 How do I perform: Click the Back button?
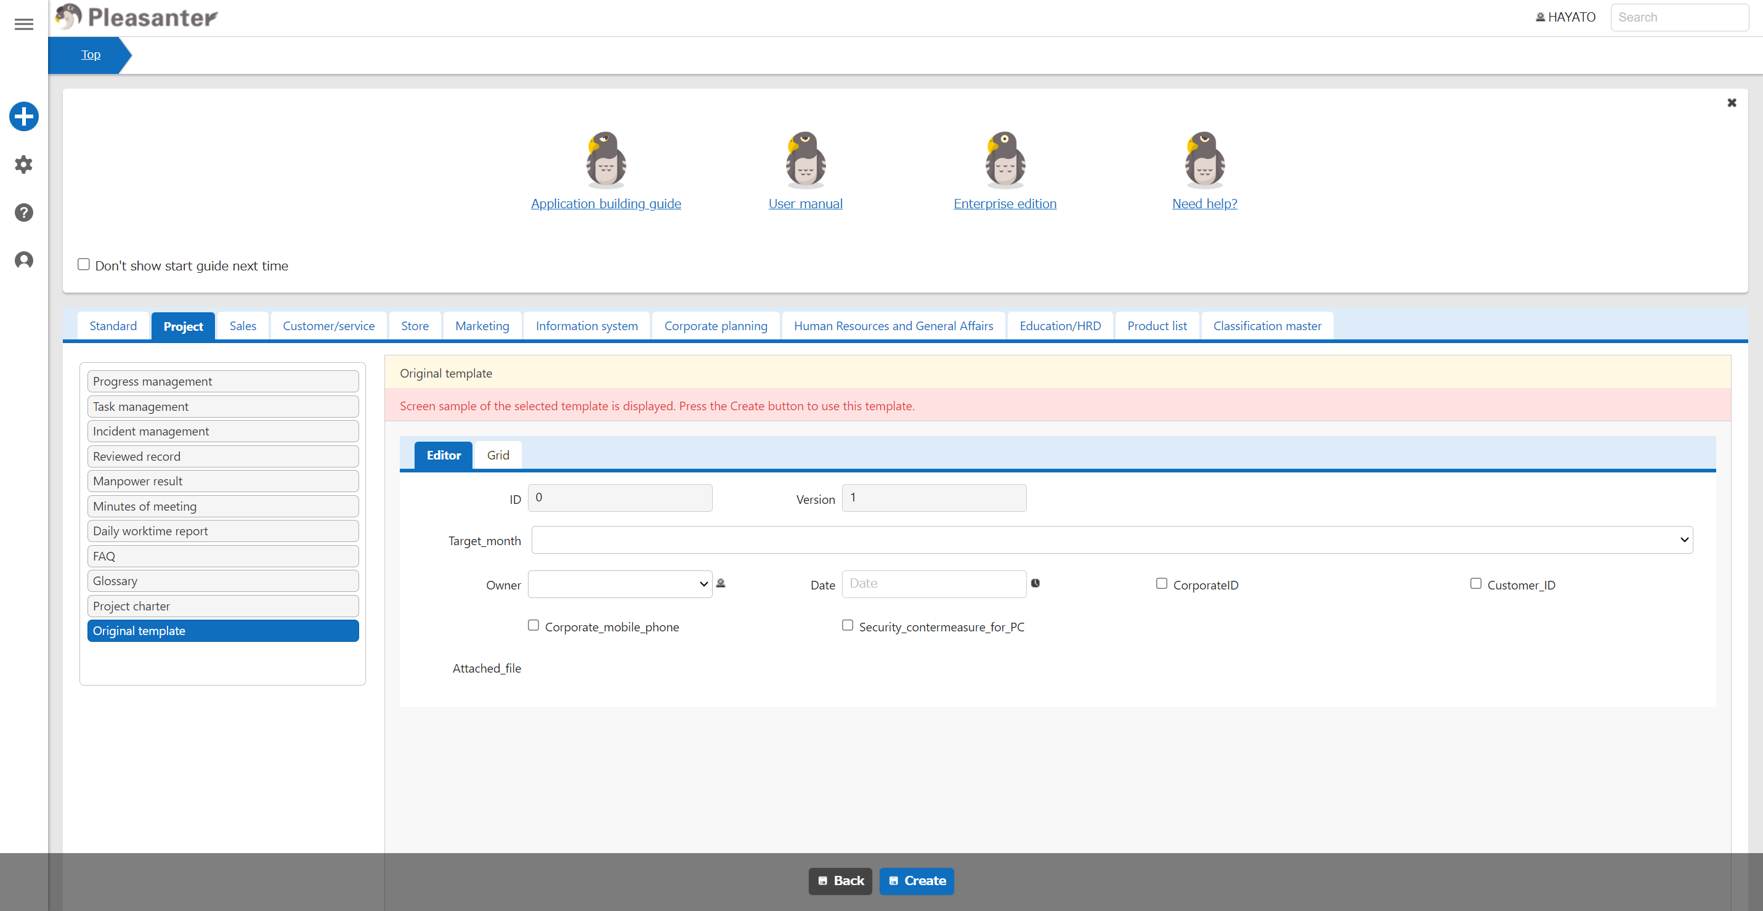click(840, 881)
